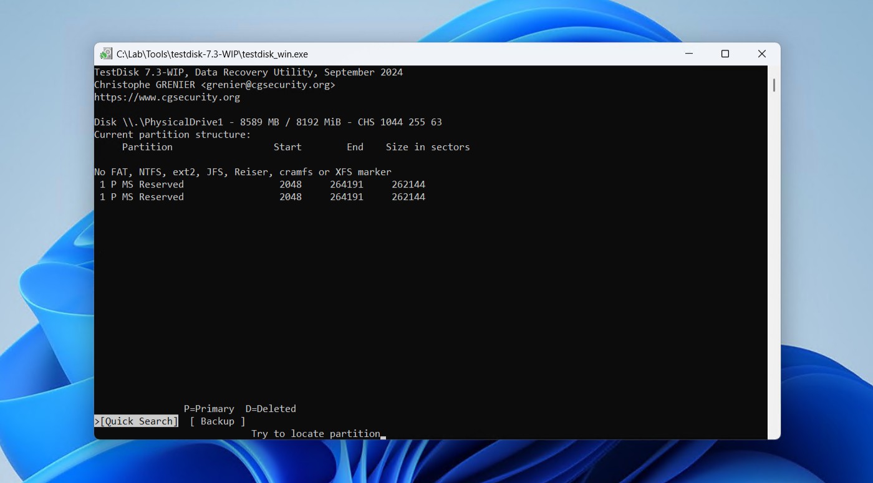This screenshot has width=873, height=483.
Task: Click the Start column header
Action: [287, 147]
